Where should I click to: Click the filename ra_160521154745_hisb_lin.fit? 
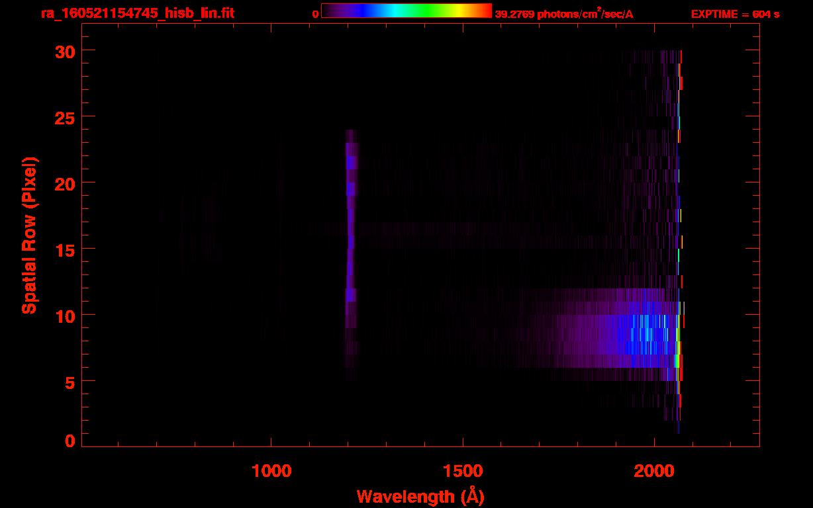(x=136, y=13)
